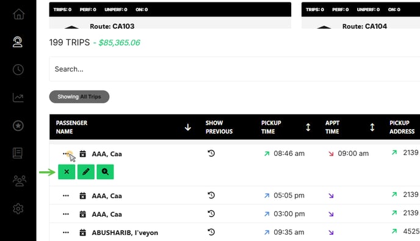Open the dispatcher headset icon in sidebar

click(18, 42)
